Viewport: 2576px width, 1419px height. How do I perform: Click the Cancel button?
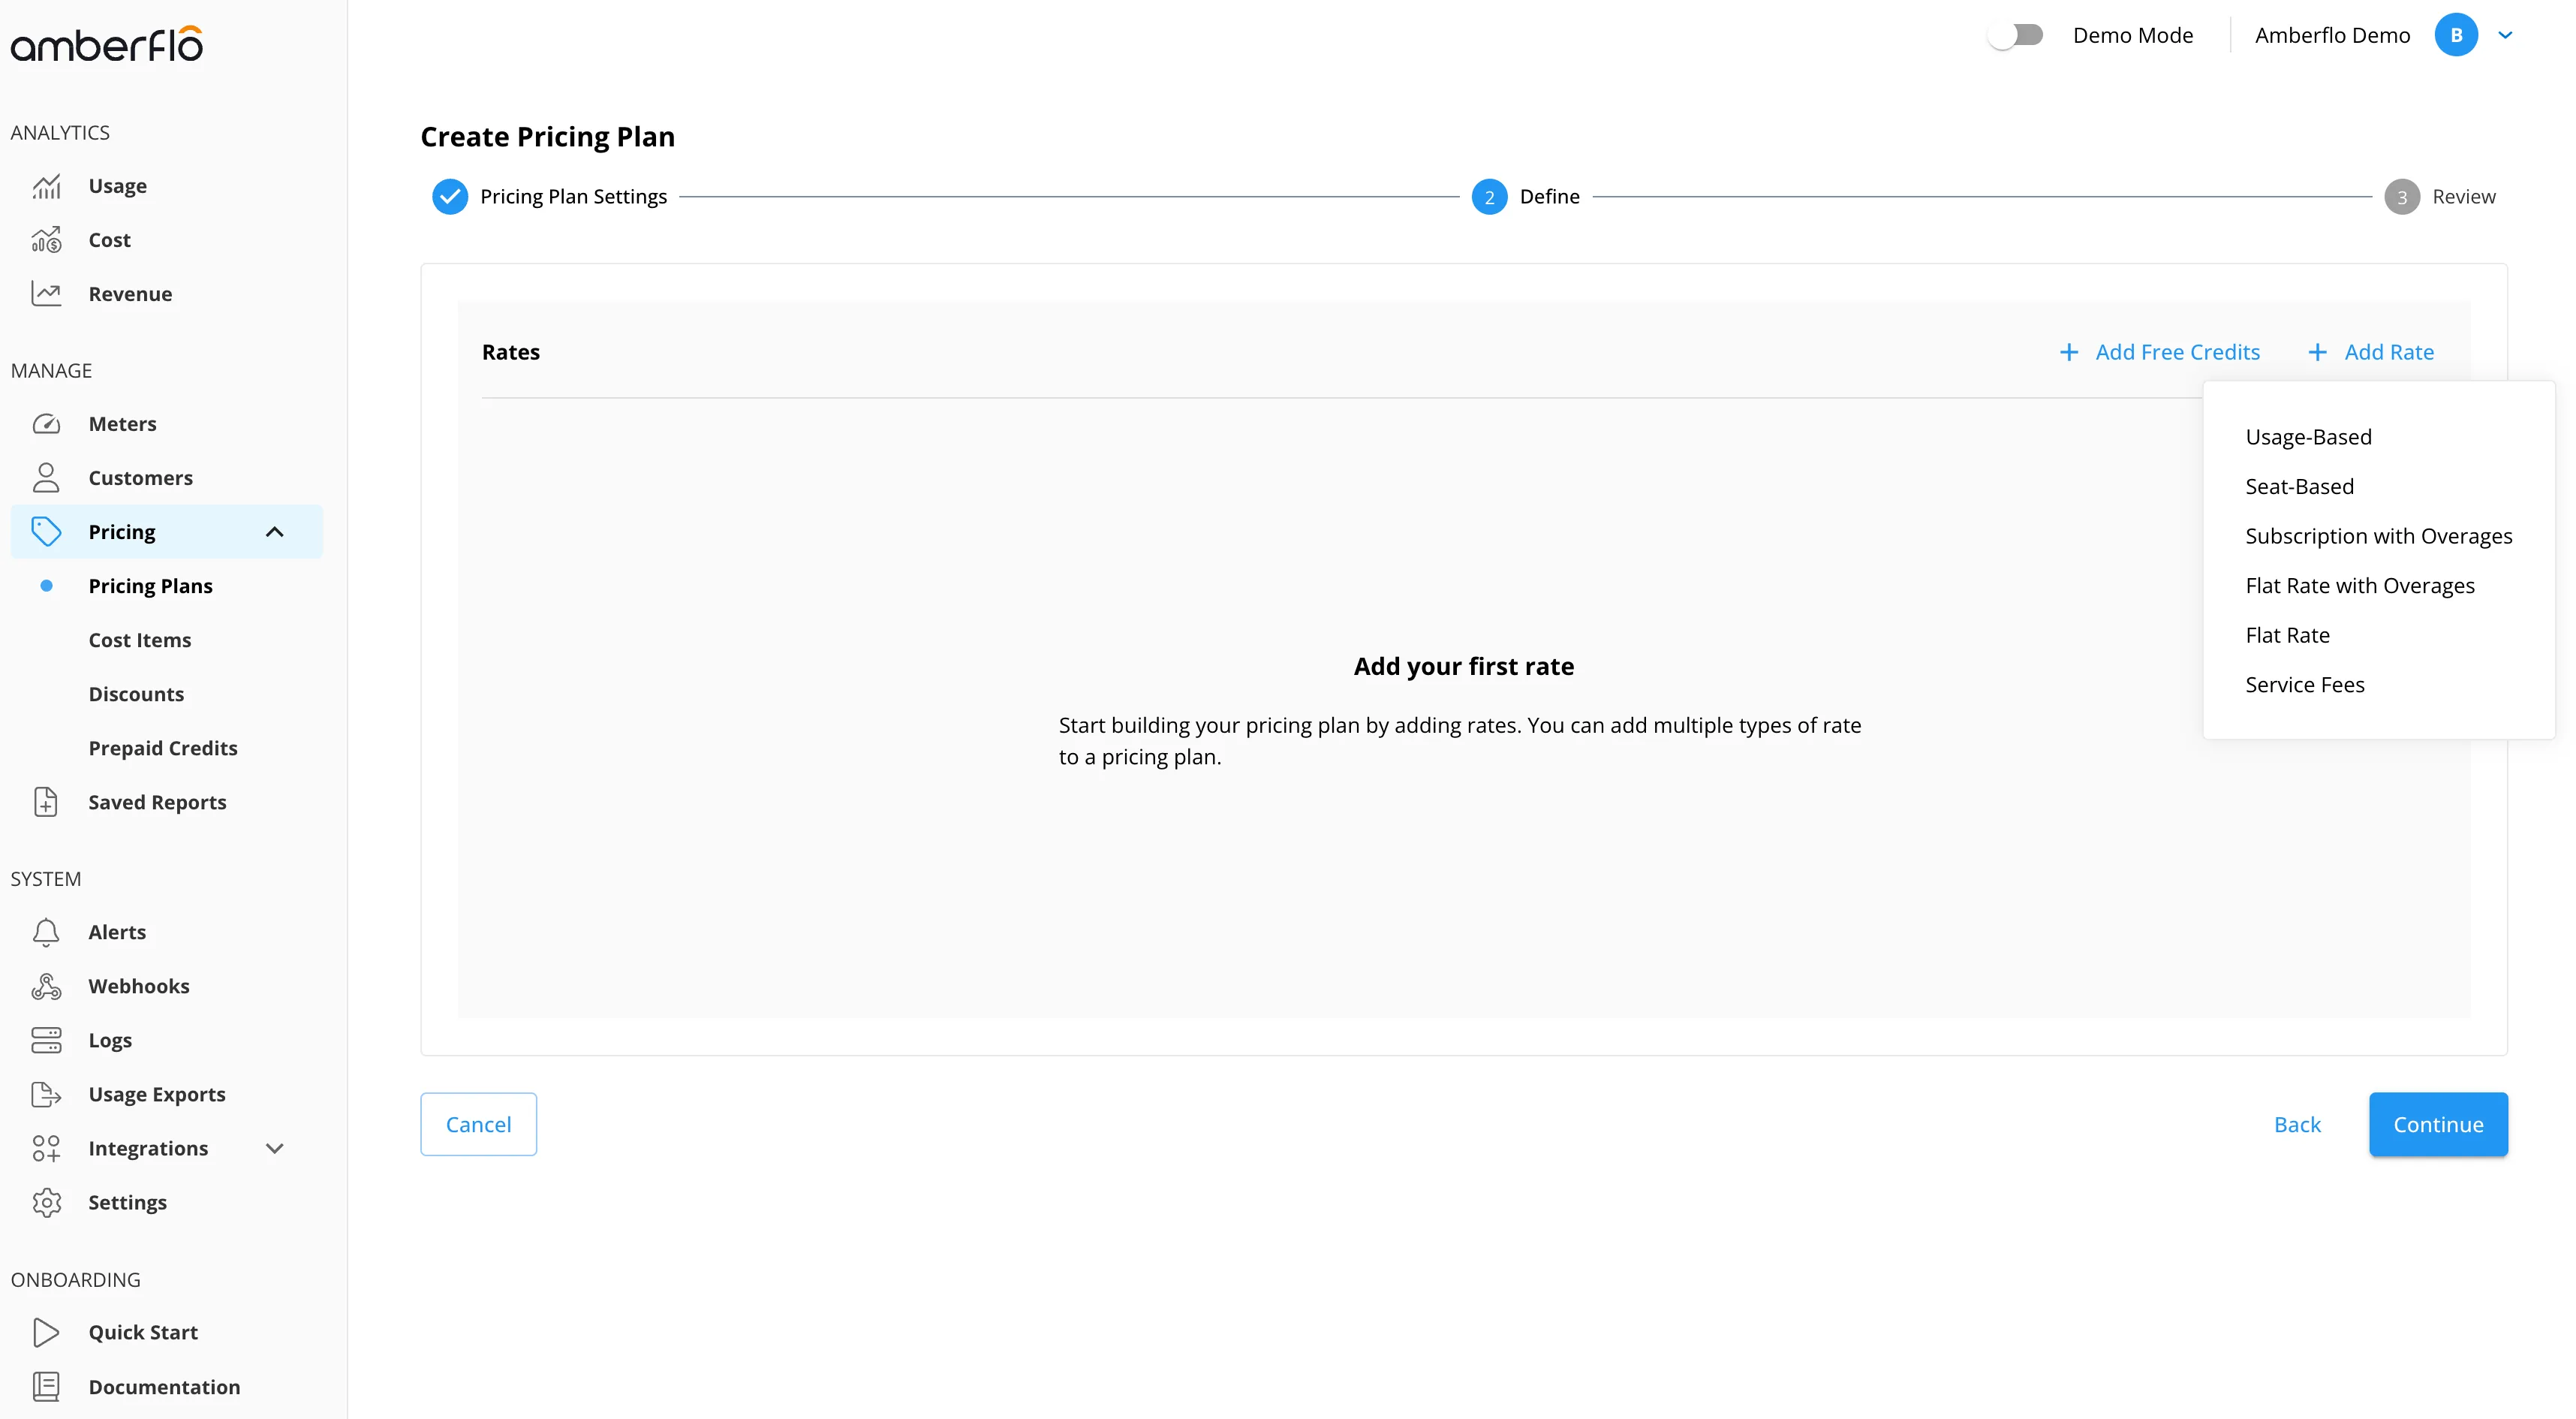(x=478, y=1124)
